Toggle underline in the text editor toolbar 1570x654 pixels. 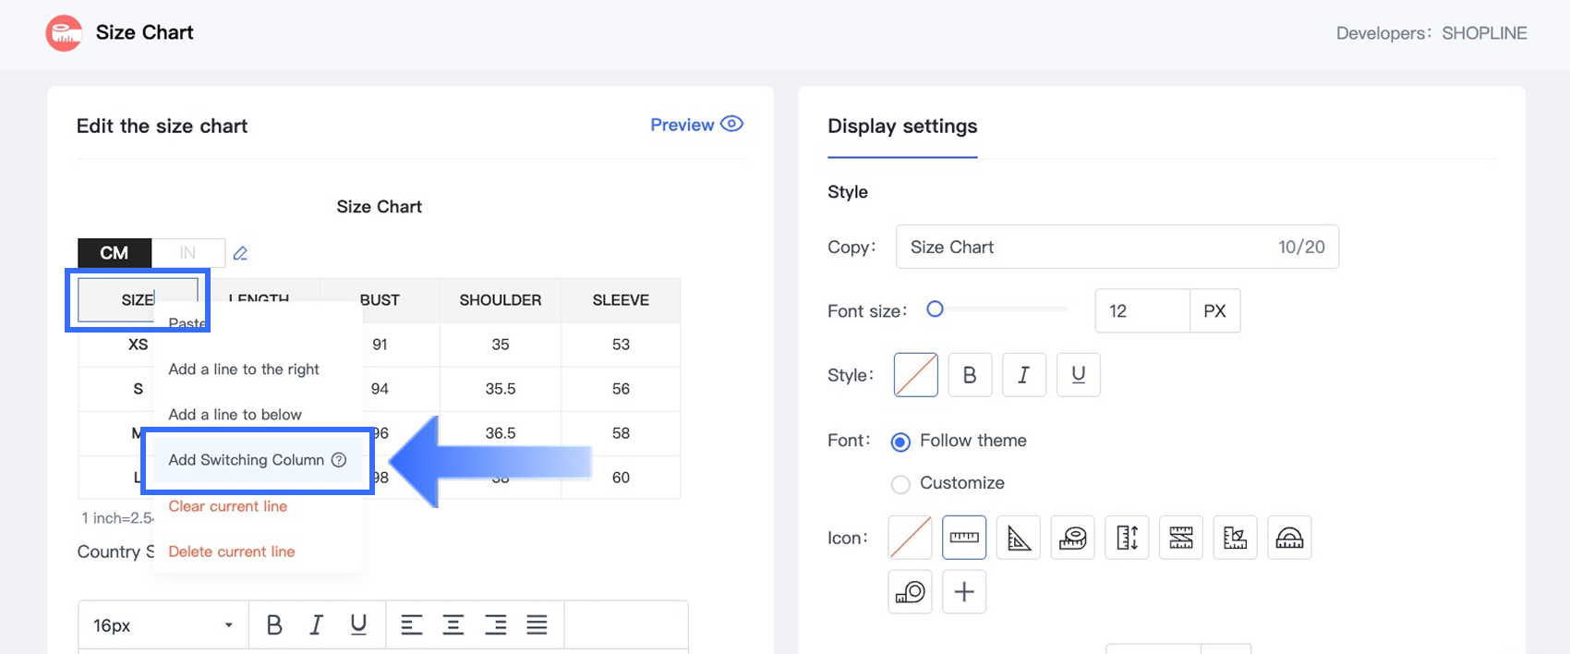click(358, 625)
